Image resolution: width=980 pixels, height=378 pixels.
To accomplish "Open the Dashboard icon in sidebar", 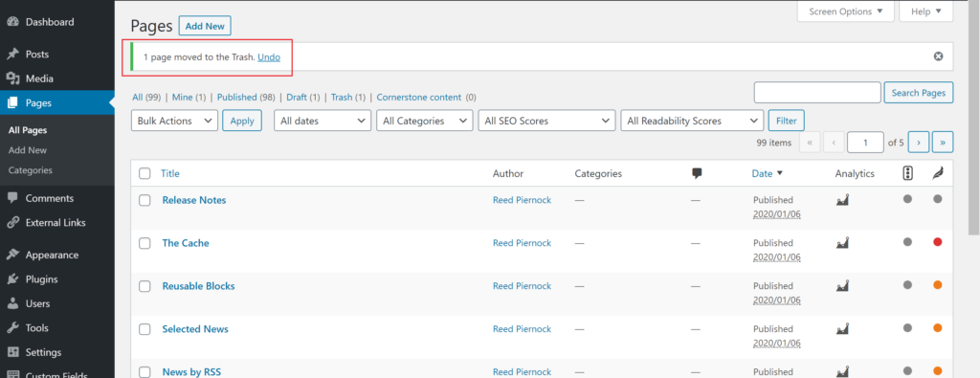I will [x=12, y=22].
